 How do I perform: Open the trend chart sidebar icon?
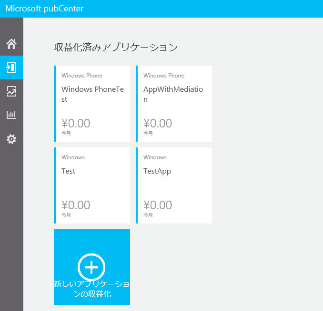coord(11,91)
